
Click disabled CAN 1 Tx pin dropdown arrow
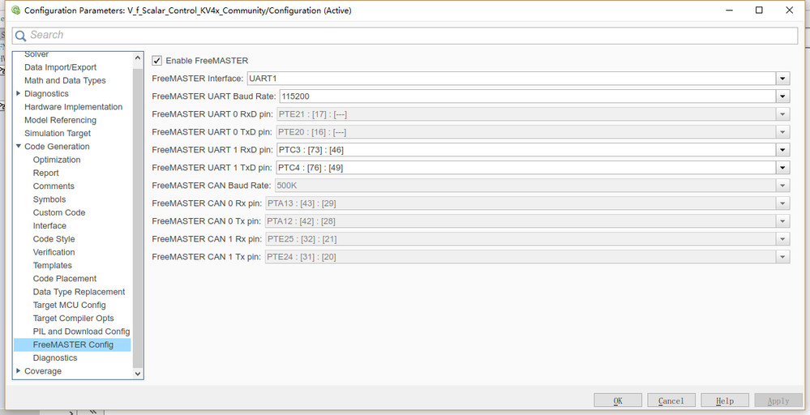pos(782,256)
